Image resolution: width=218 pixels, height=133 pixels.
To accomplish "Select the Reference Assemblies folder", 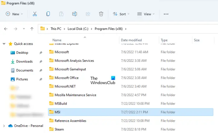I will click(70, 121).
